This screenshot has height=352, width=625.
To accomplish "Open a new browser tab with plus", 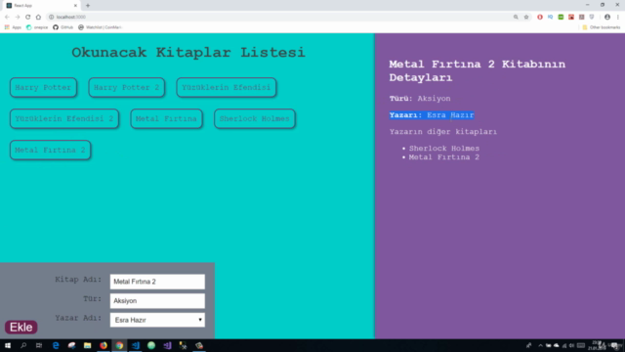I will click(x=88, y=6).
